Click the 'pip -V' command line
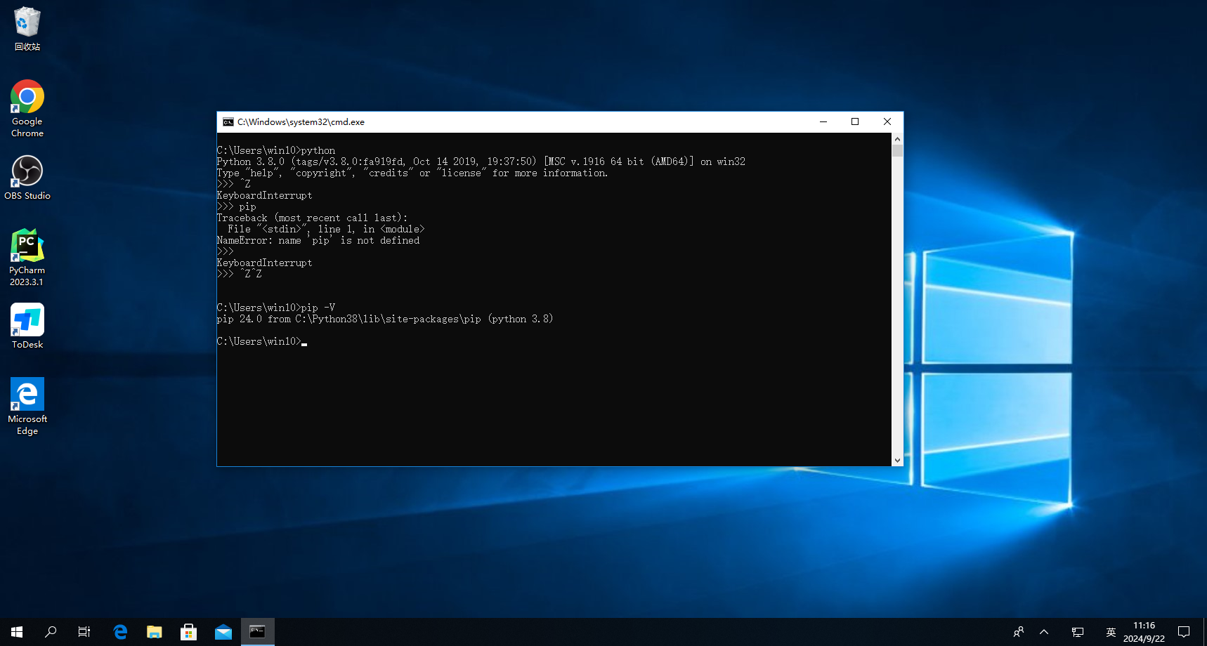1207x646 pixels. tap(276, 308)
